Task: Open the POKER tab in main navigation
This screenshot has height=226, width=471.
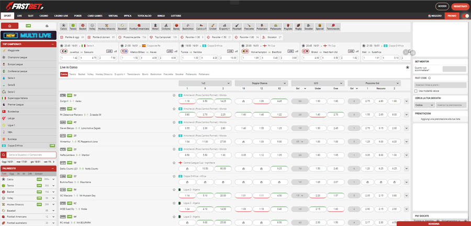Action: (x=78, y=16)
